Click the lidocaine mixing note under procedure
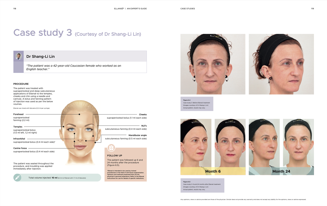The height and width of the screenshot is (206, 327). (x=32, y=108)
